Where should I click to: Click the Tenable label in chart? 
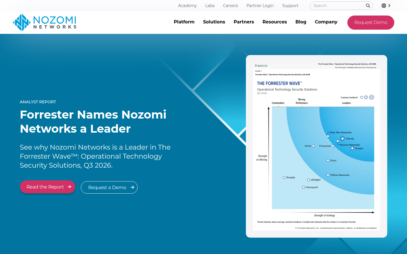(x=291, y=178)
